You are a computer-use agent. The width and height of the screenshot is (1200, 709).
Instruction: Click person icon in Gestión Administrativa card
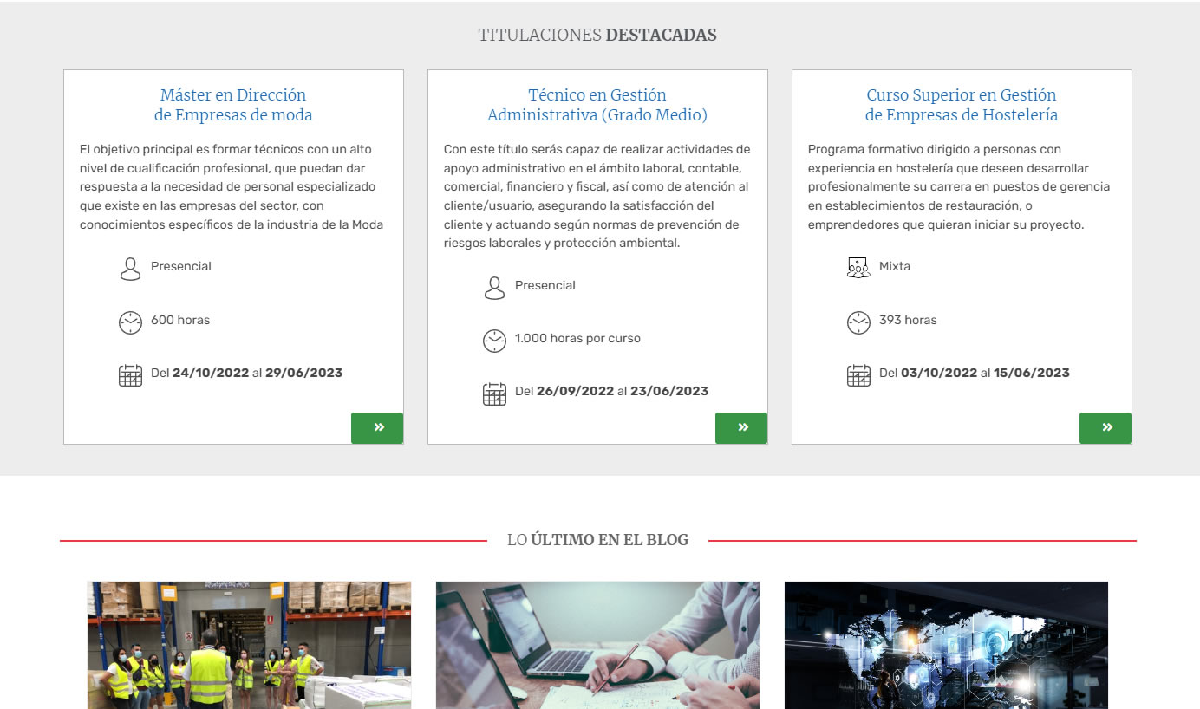pos(494,288)
